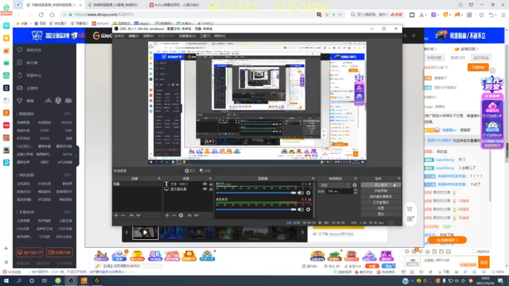Toggle visibility of display capture source
Screen dimensions: 509x286
205,189
